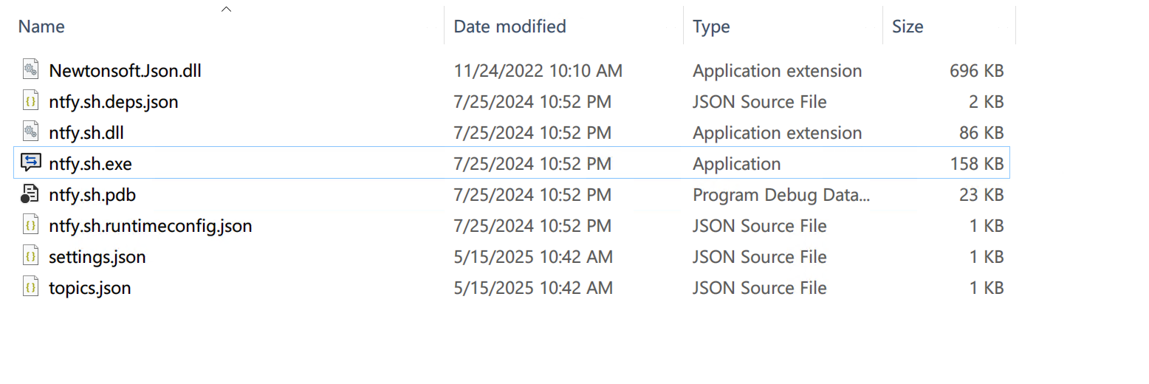The width and height of the screenshot is (1149, 384).
Task: Sort files by Type column
Action: 711,27
